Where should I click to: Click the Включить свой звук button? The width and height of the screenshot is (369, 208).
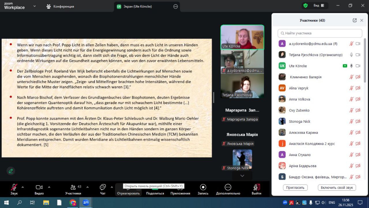click(x=337, y=187)
